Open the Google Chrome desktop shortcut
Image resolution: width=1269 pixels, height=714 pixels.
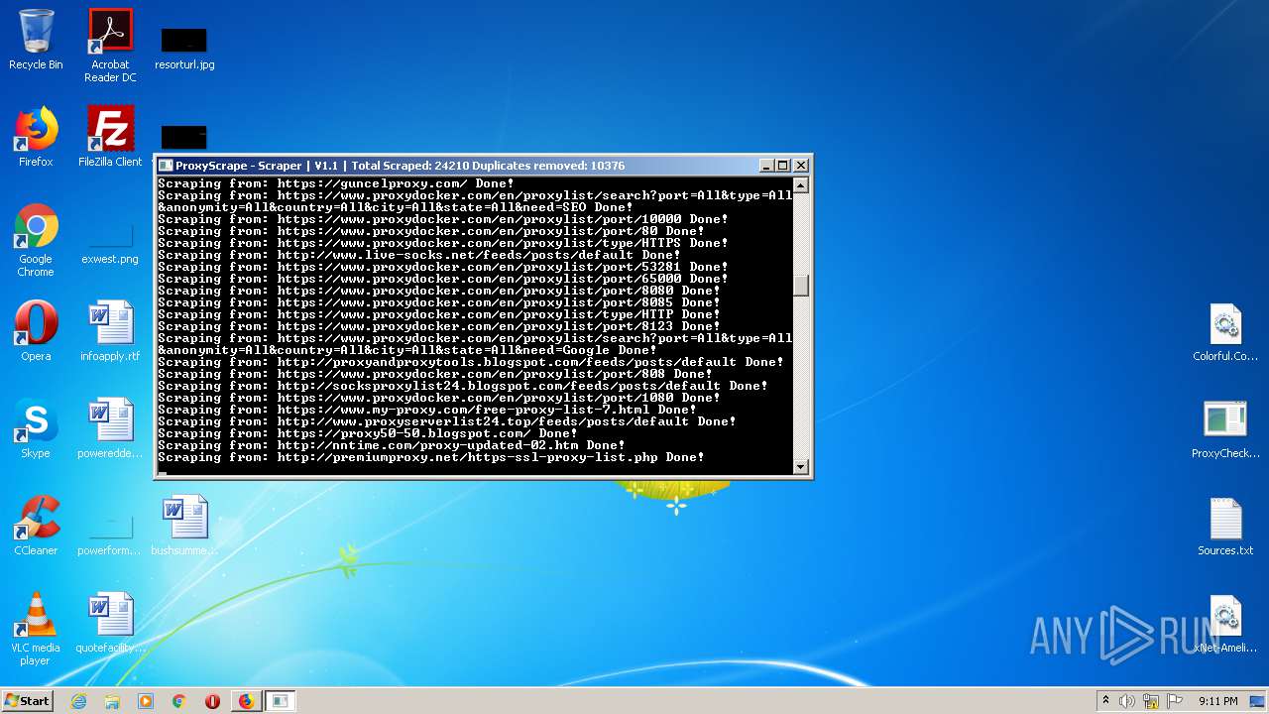point(36,241)
